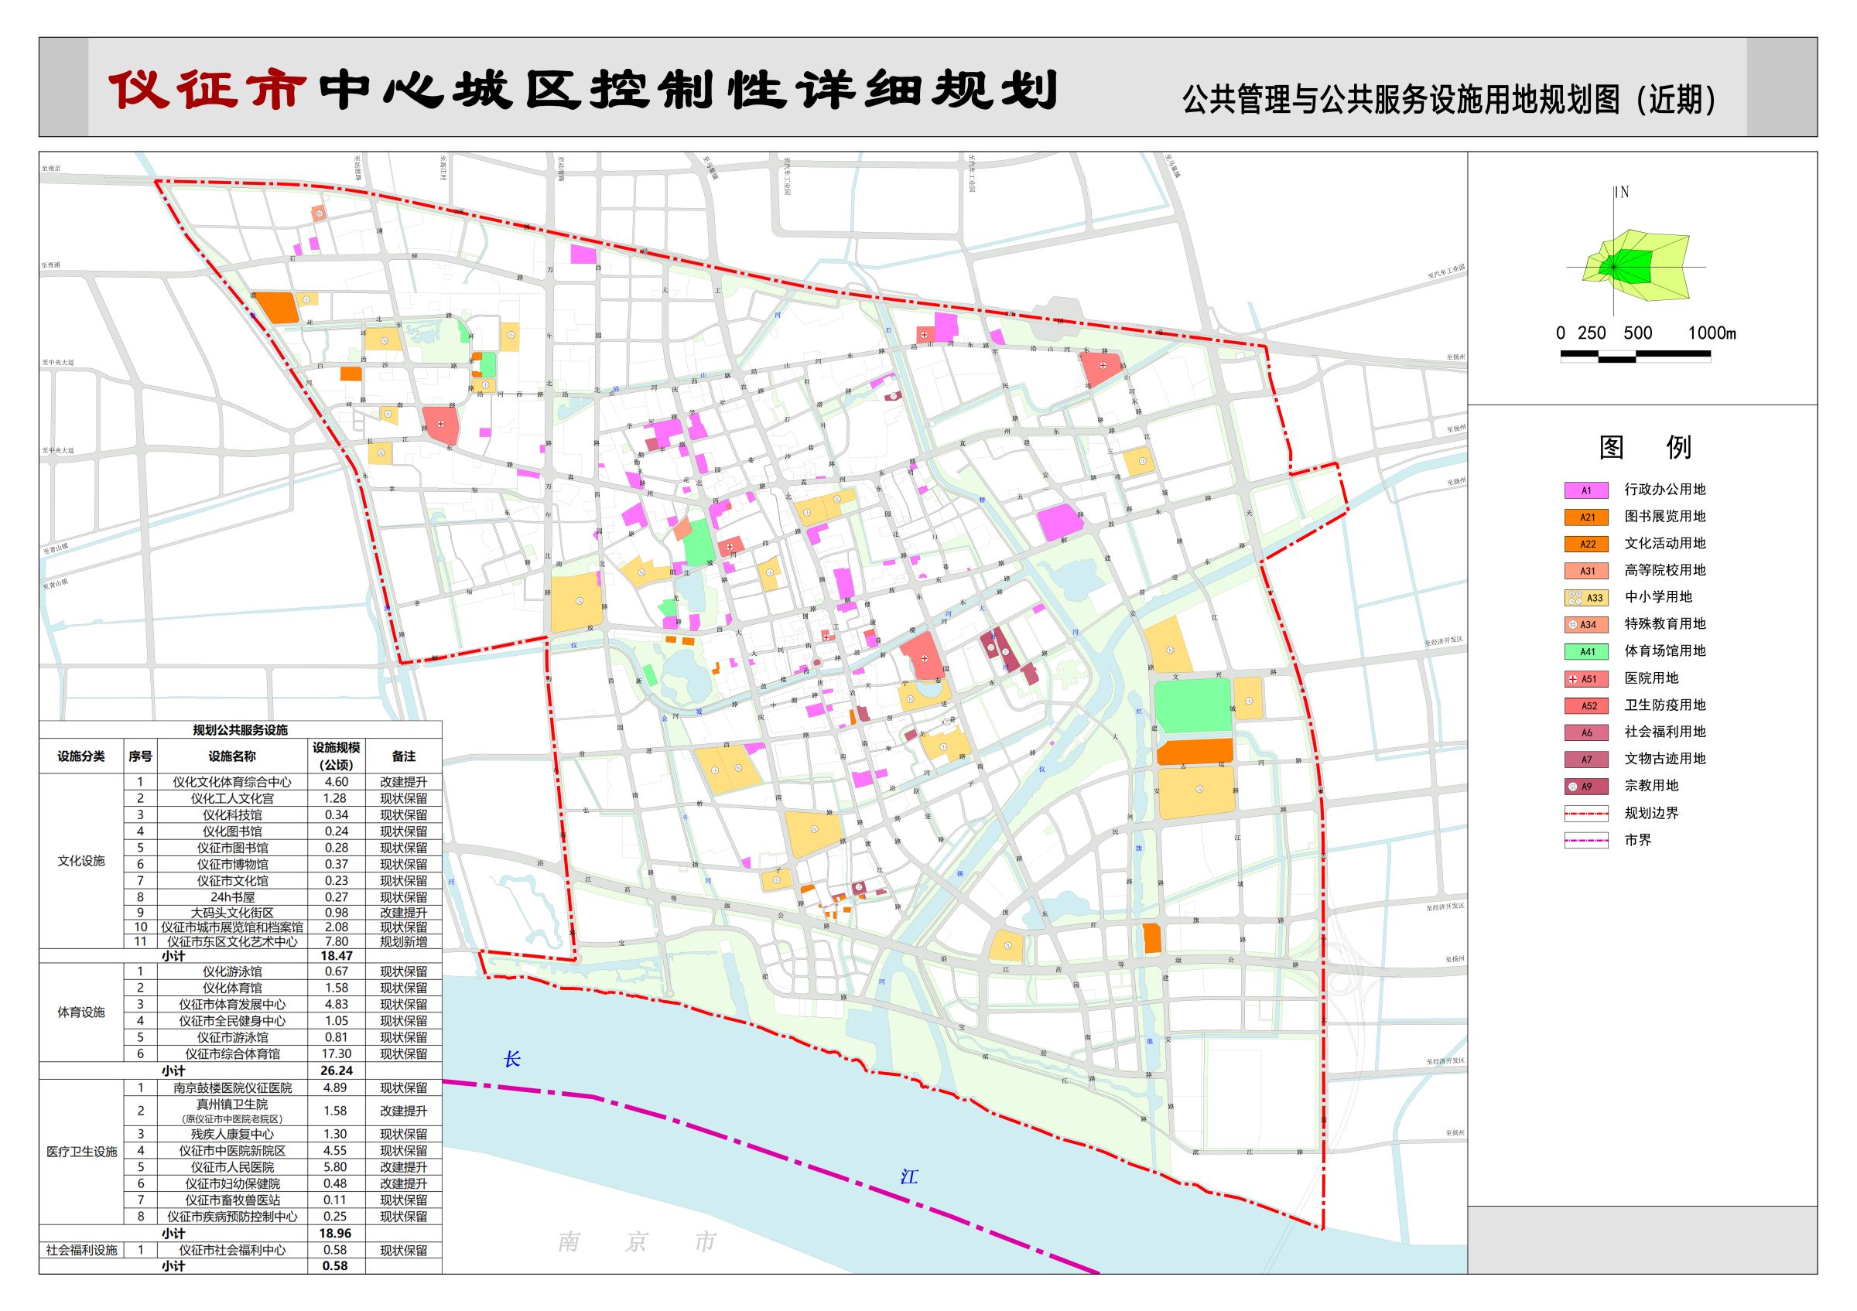
Task: Click the blue 江 river label
Action: tap(910, 1177)
